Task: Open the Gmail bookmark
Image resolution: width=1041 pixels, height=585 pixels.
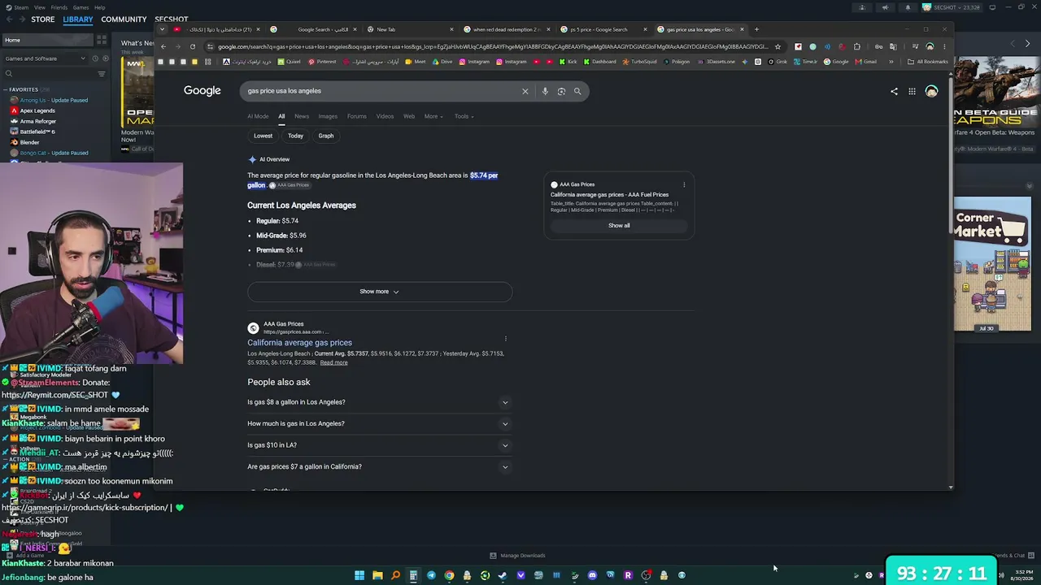Action: tap(866, 62)
